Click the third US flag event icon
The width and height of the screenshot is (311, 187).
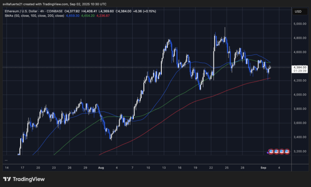tap(282, 152)
